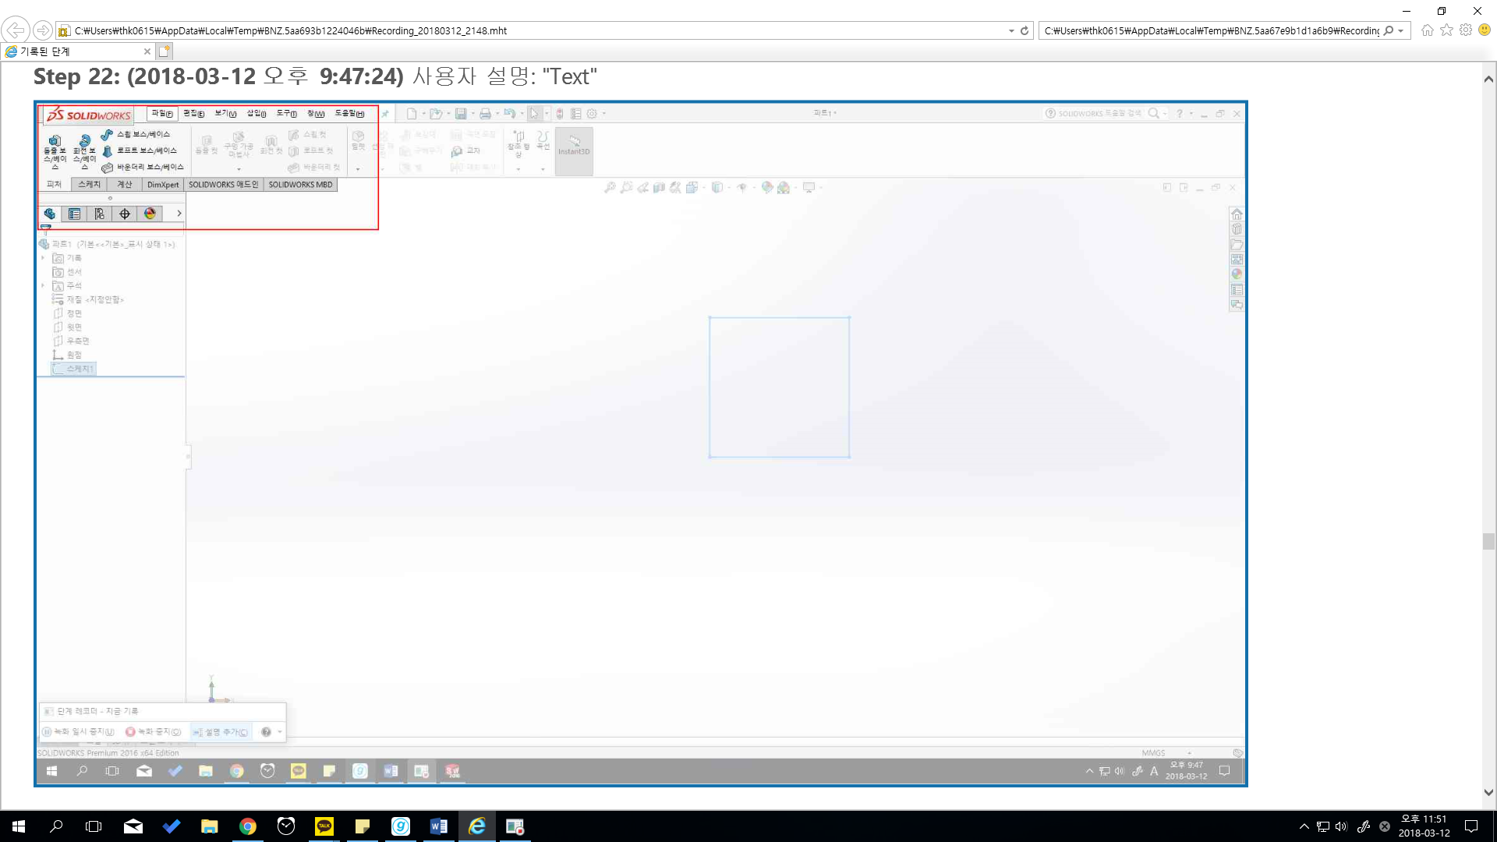Viewport: 1497px width, 842px height.
Task: Open dropdown arrow next to Open-file icon
Action: click(x=448, y=114)
